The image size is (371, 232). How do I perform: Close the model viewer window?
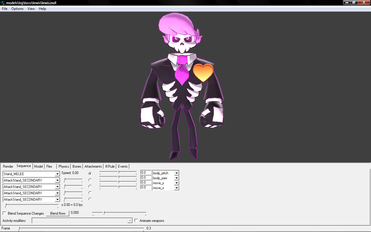coord(363,2)
